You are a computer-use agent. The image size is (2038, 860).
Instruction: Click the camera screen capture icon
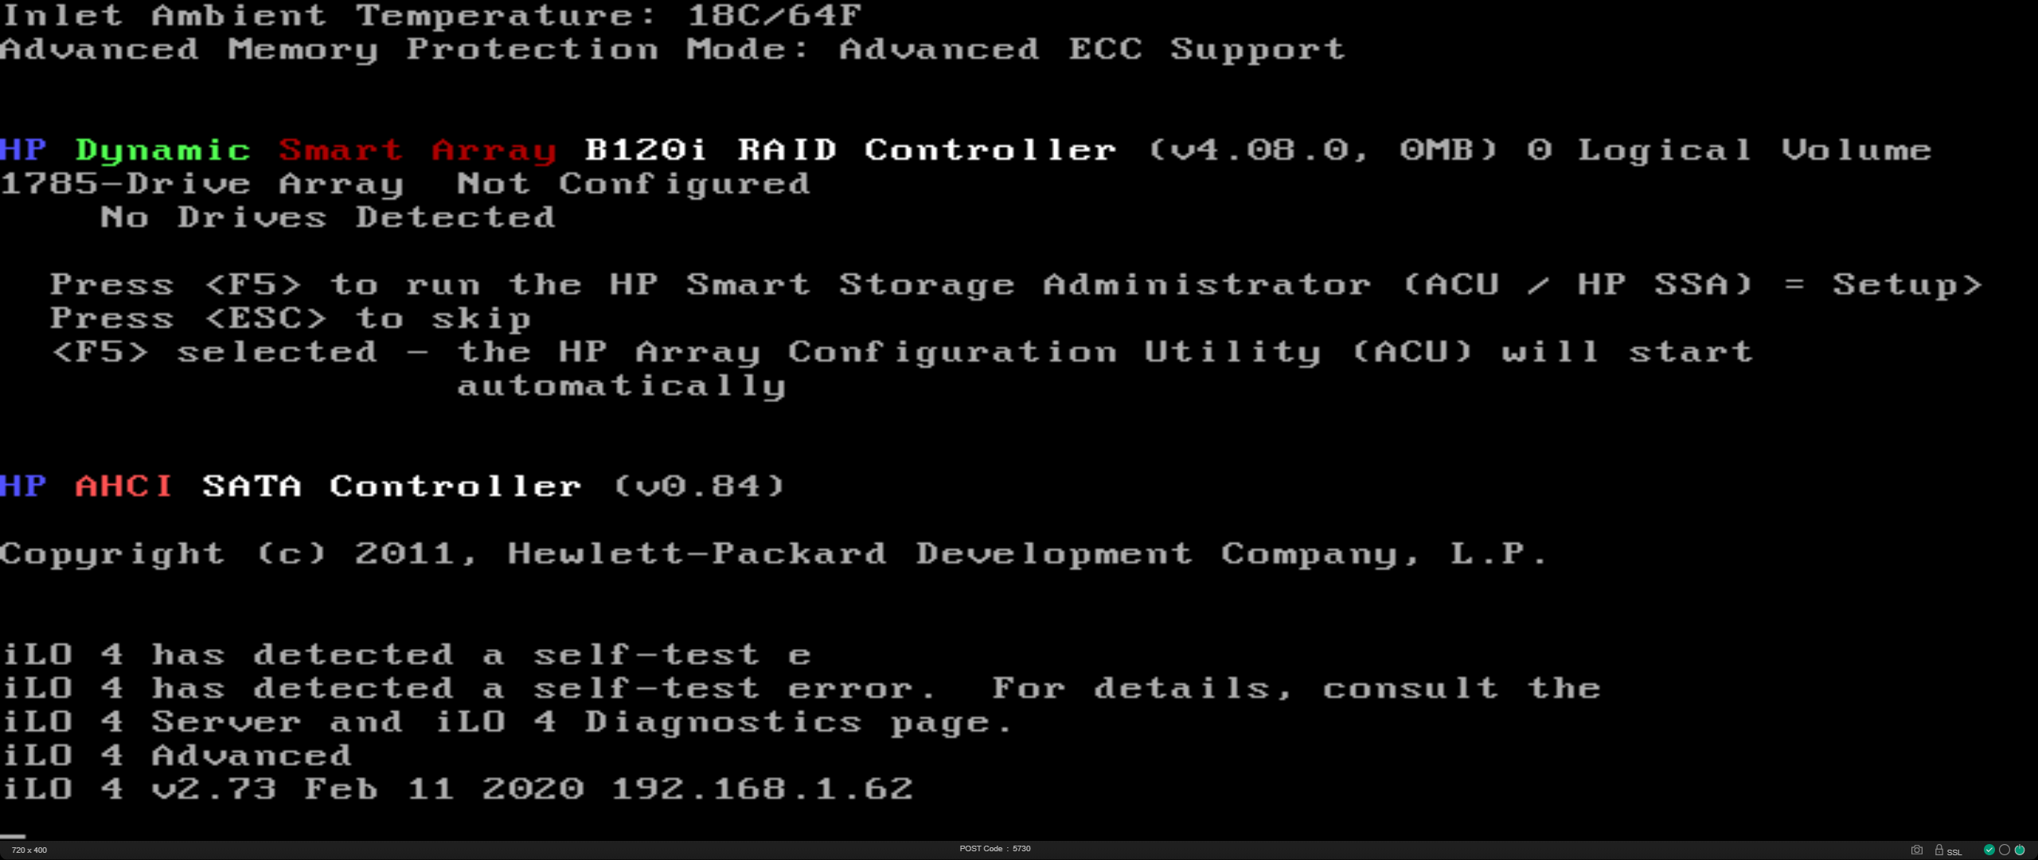[1916, 850]
